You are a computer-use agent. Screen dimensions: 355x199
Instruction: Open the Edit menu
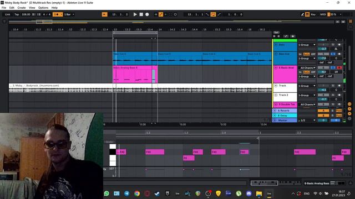pos(12,8)
